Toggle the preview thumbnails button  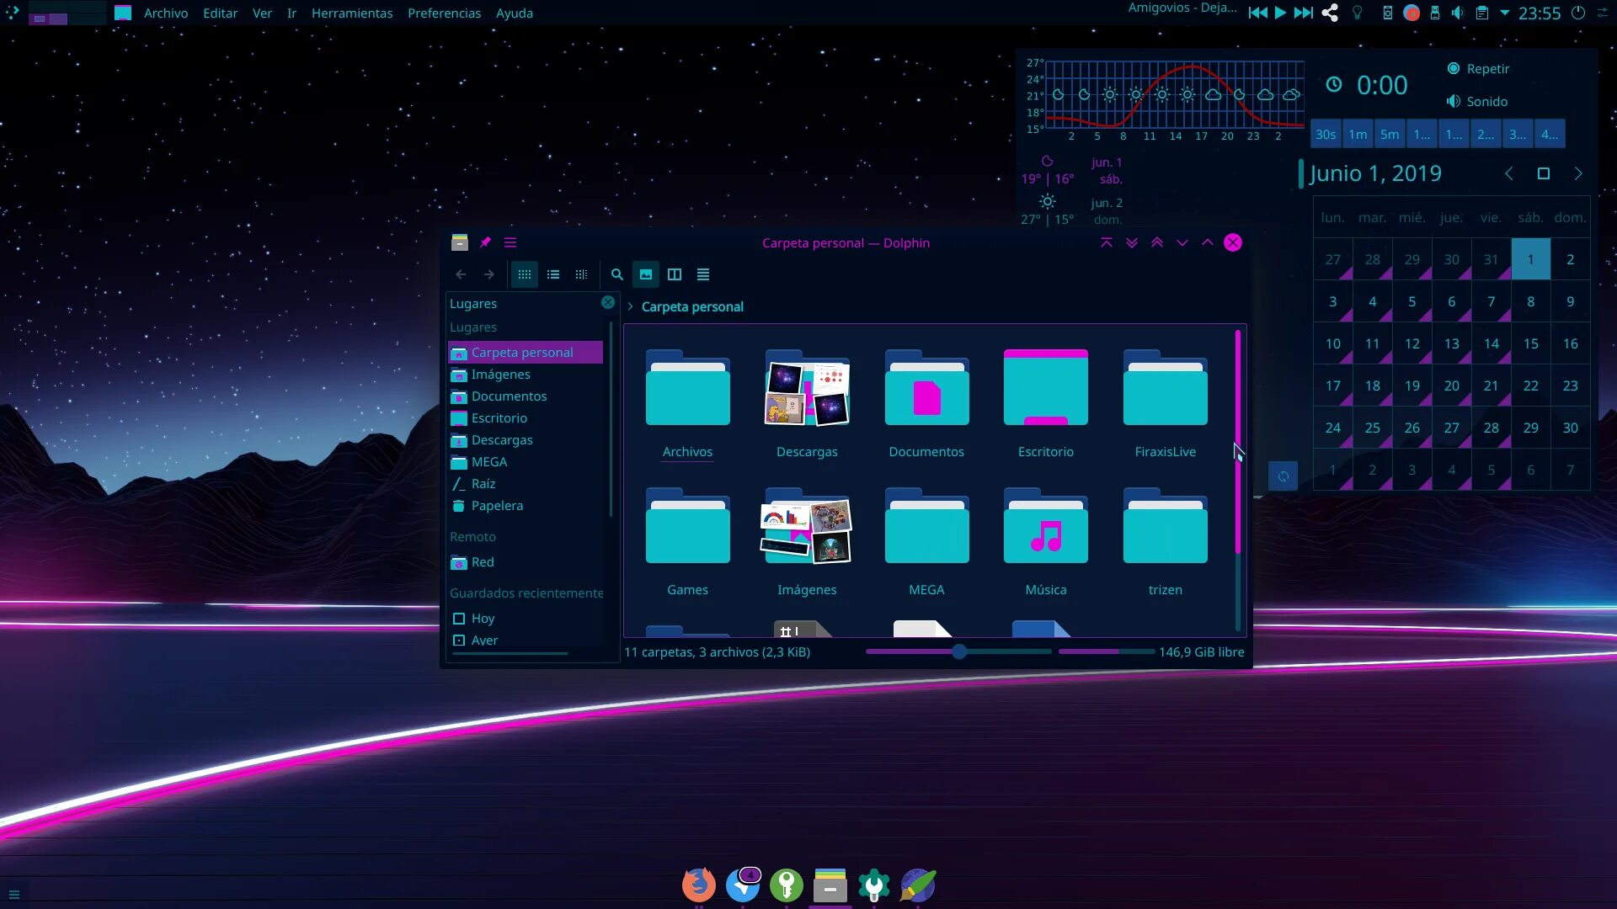pos(646,274)
